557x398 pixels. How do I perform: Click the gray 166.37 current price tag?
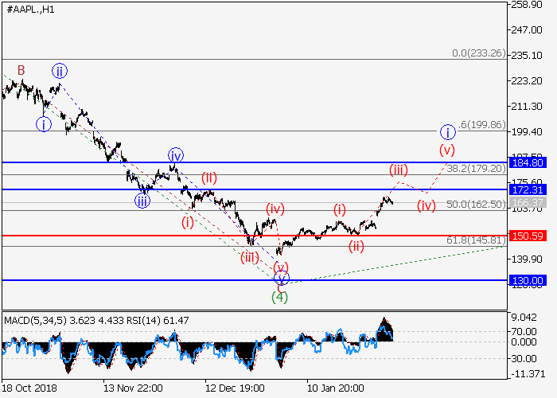click(528, 202)
